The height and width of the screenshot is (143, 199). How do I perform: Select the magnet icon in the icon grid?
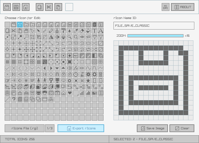click(x=57, y=74)
